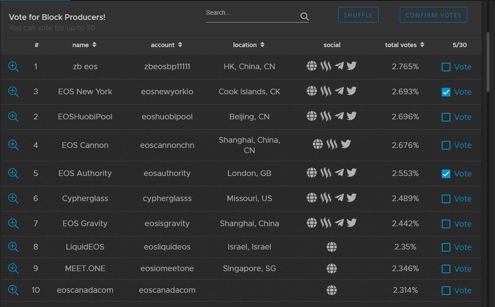Open eoscanadacom website globe icon
The width and height of the screenshot is (495, 307).
pos(332,290)
